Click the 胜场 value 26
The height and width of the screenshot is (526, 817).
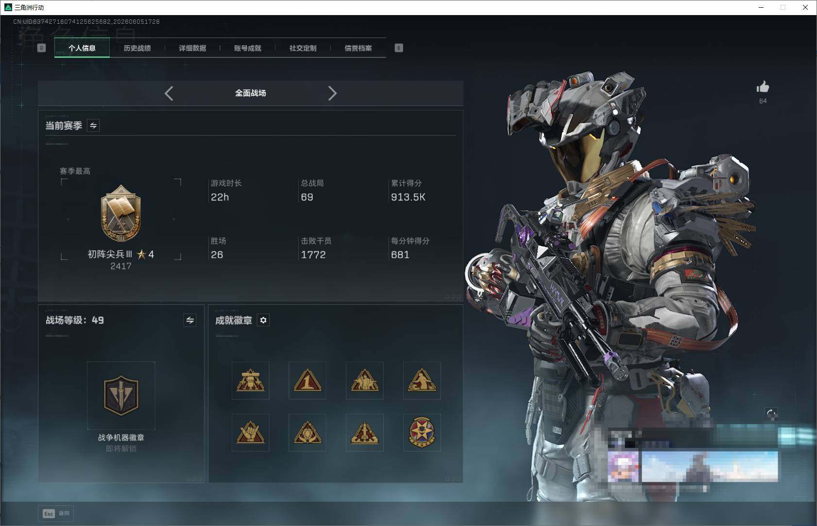[x=217, y=255]
